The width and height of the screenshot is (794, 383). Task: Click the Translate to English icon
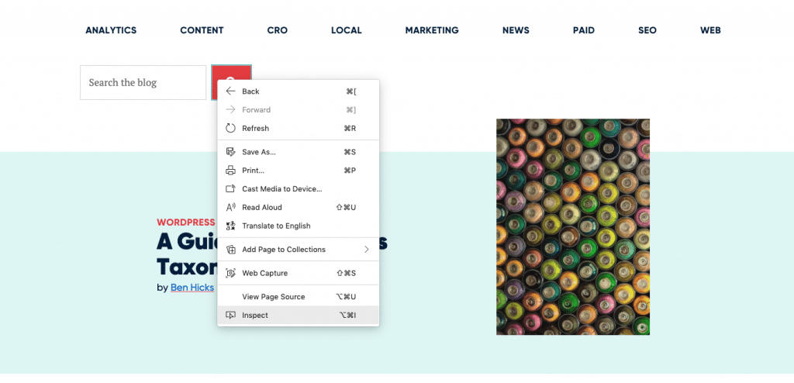click(230, 226)
